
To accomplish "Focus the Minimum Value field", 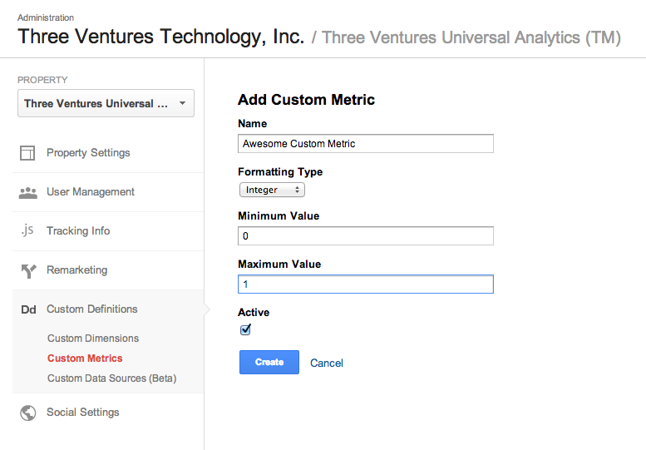I will click(x=366, y=236).
